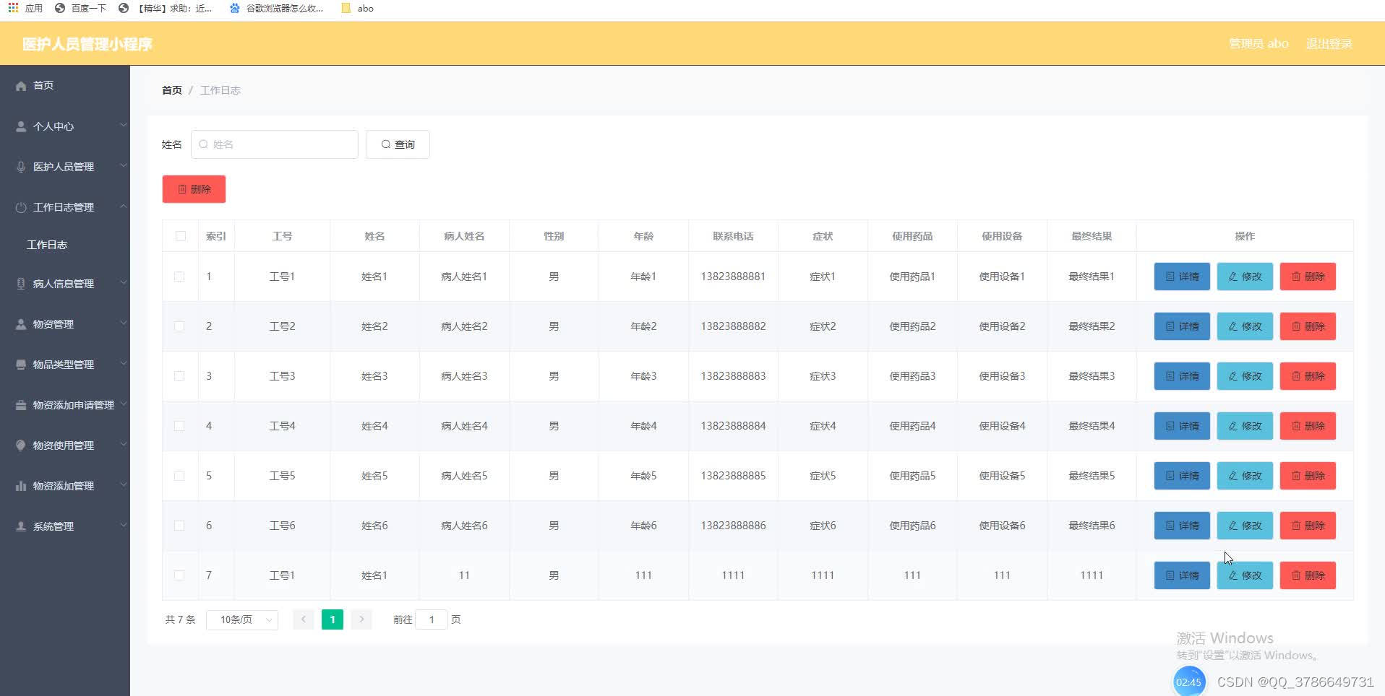Click the bar-chart icon beside 物资添加管理
The image size is (1385, 696).
[x=21, y=486]
